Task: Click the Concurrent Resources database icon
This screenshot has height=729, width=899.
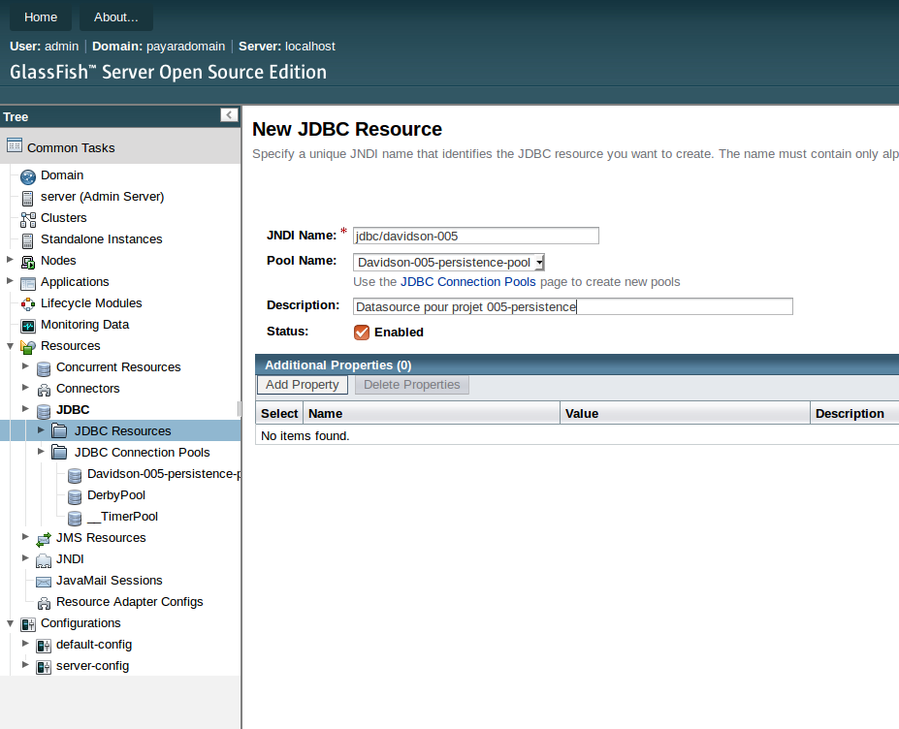Action: [44, 368]
